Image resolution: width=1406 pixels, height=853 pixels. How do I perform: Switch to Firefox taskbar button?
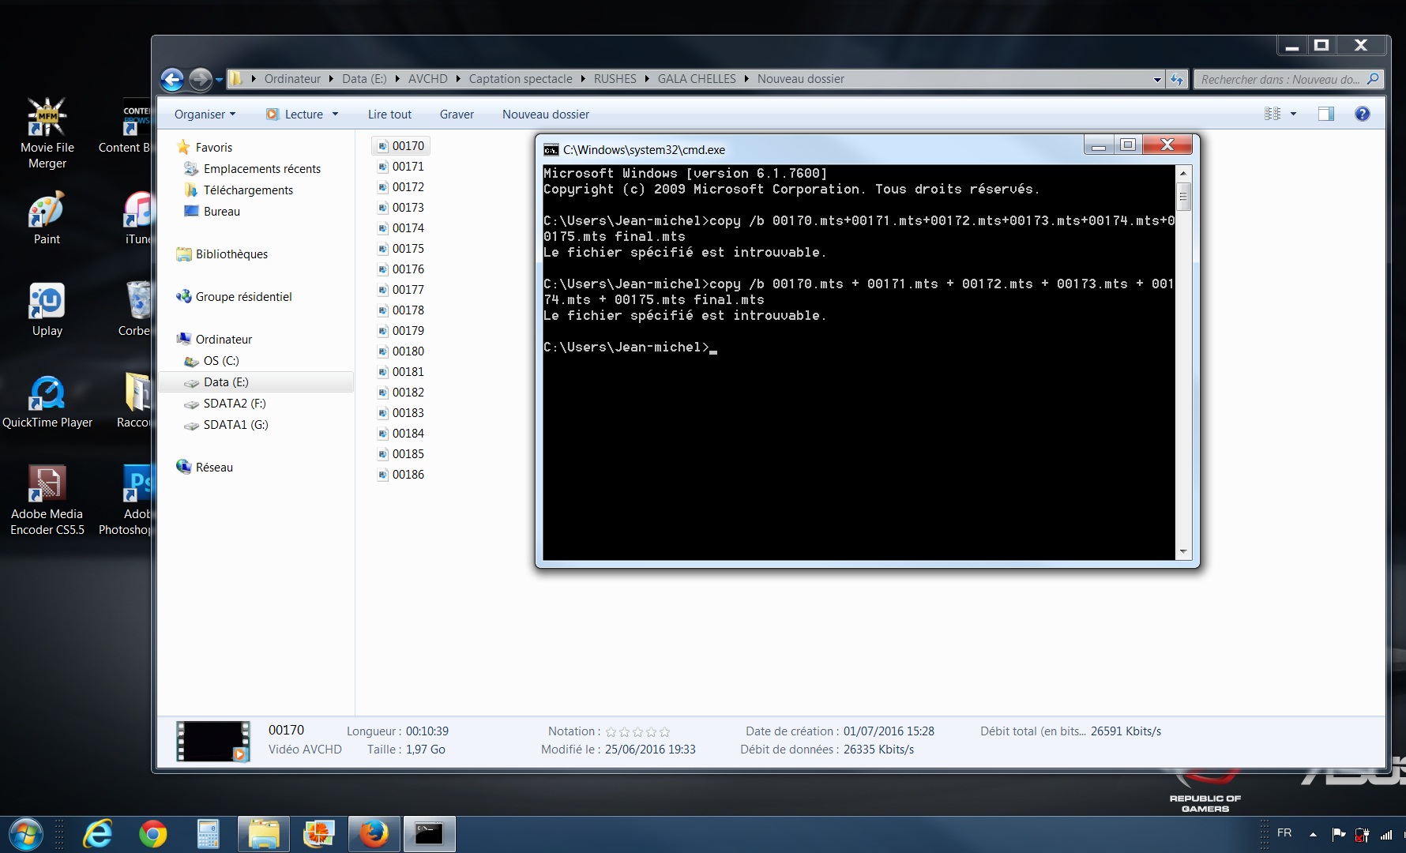click(374, 834)
